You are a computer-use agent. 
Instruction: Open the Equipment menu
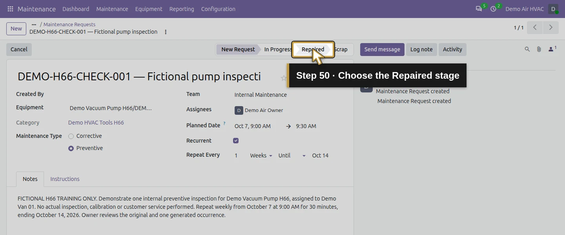pyautogui.click(x=149, y=9)
